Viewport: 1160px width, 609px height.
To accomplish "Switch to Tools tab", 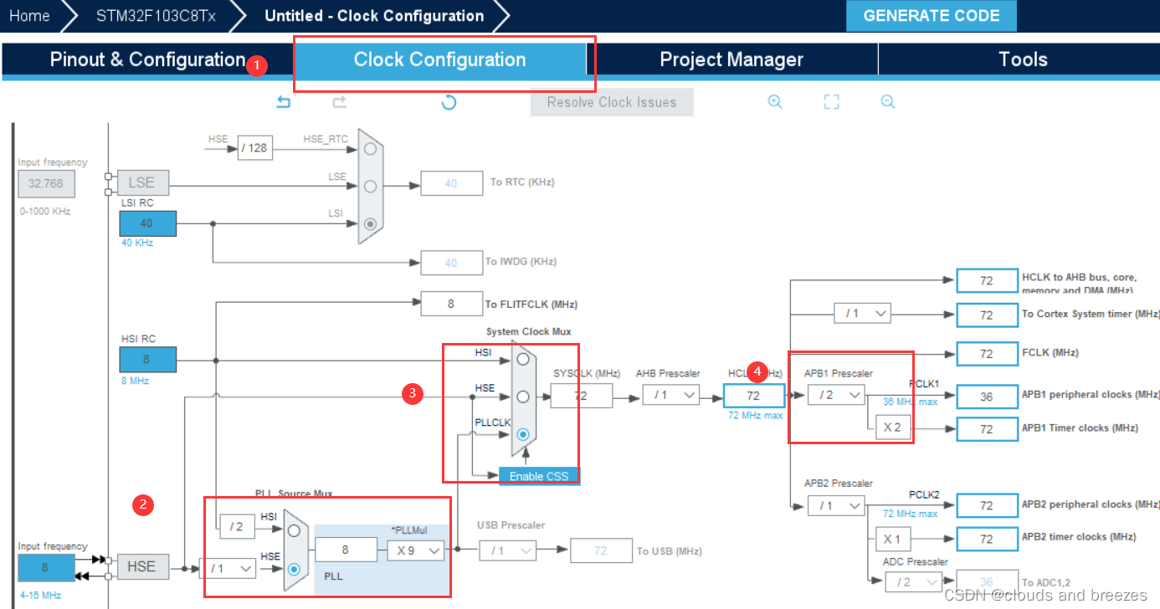I will [1023, 60].
